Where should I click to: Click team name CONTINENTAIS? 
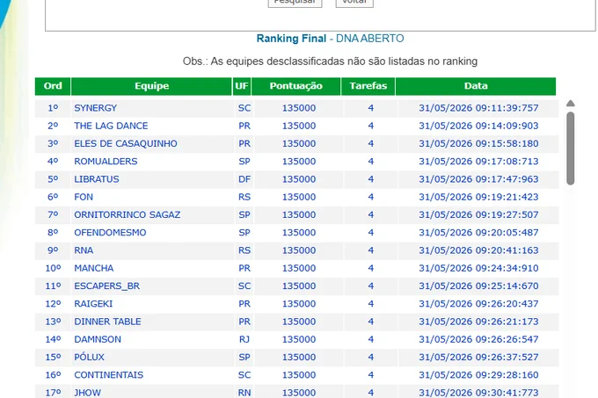pos(109,375)
